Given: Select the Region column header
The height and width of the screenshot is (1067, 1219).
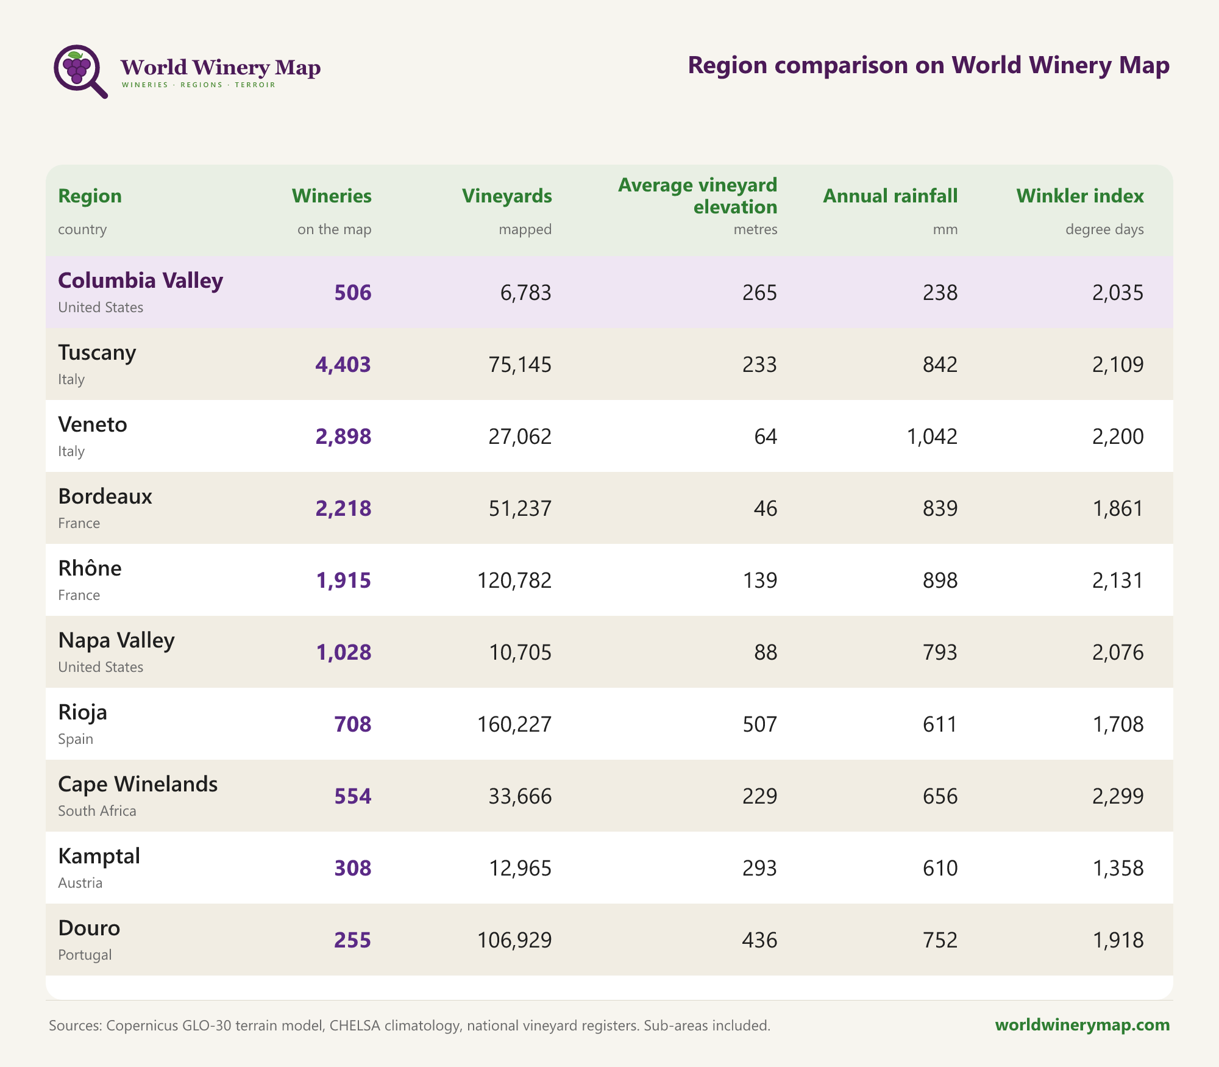Looking at the screenshot, I should 90,196.
